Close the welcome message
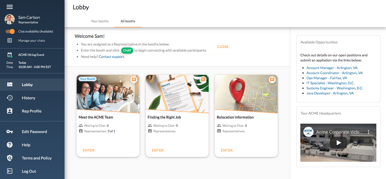The height and width of the screenshot is (179, 386). (223, 47)
